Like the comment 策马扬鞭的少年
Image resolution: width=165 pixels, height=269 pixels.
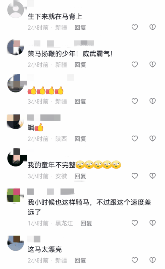click(135, 64)
